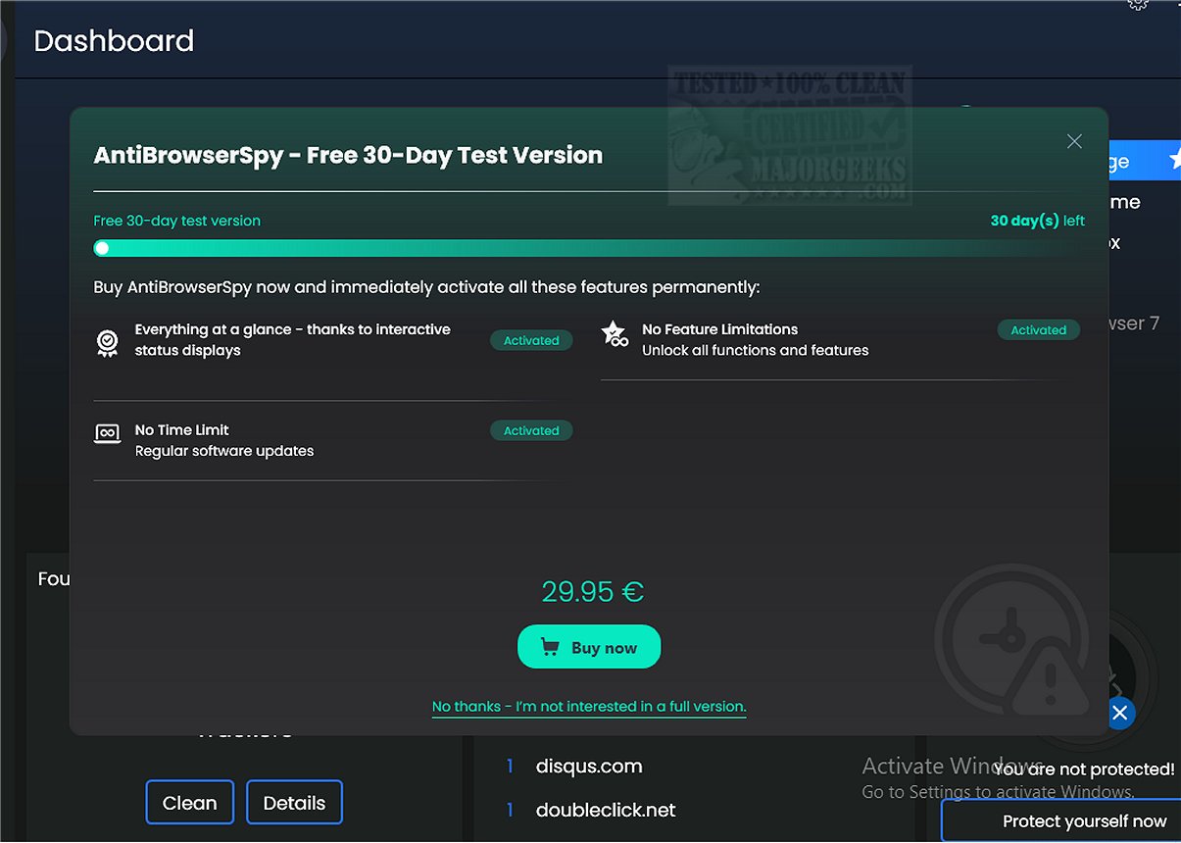Click the laptop infinity icon for No Time Limit

(107, 432)
